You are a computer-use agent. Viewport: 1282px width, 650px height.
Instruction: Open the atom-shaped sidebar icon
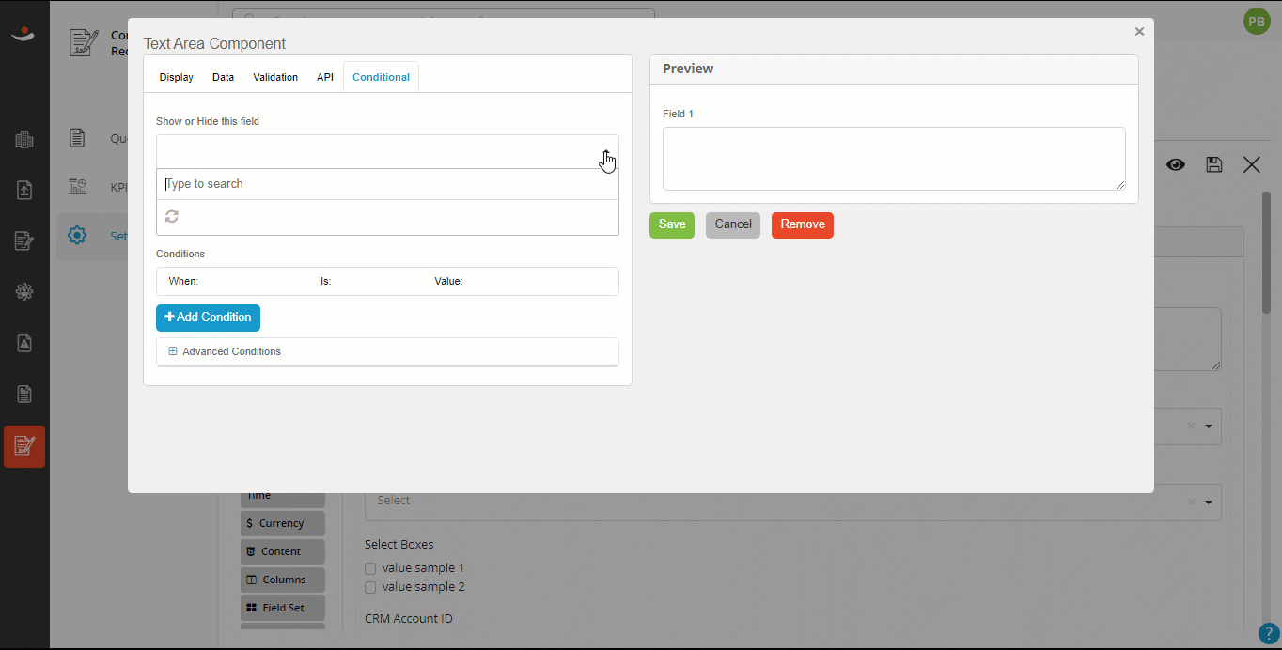click(24, 292)
